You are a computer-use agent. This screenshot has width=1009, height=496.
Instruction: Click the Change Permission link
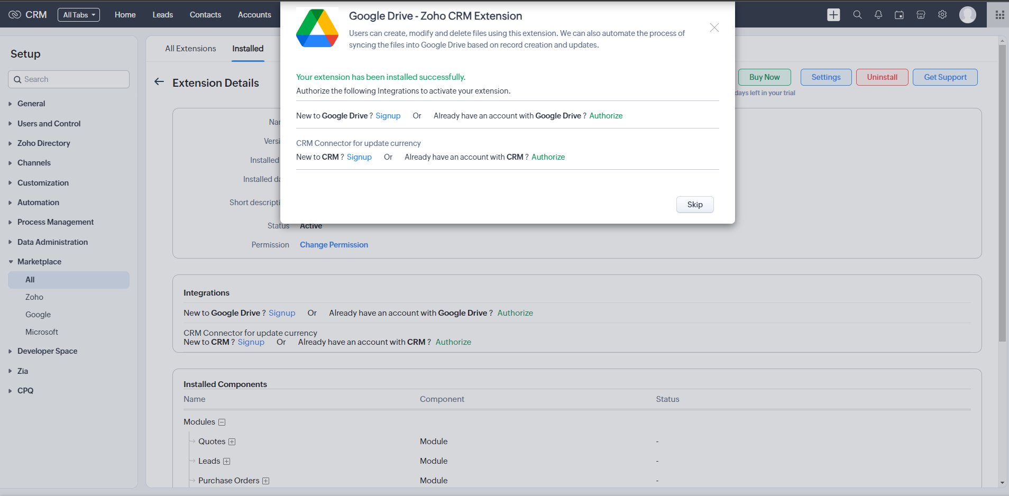(334, 245)
